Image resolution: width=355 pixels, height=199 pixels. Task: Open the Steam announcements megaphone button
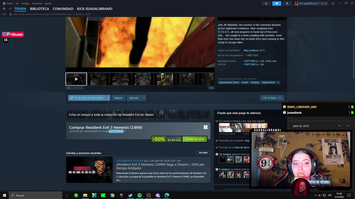pos(277,3)
